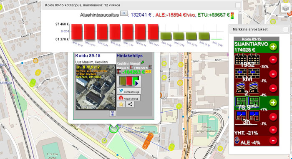292x159 pixels.
Task: Click the Avaa tarjous button
Action: [x=128, y=98]
